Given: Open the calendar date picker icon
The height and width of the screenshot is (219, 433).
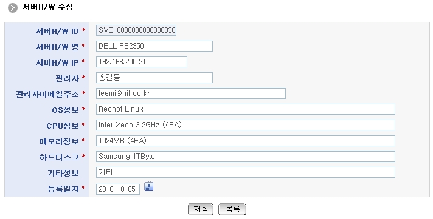Looking at the screenshot, I should 148,186.
